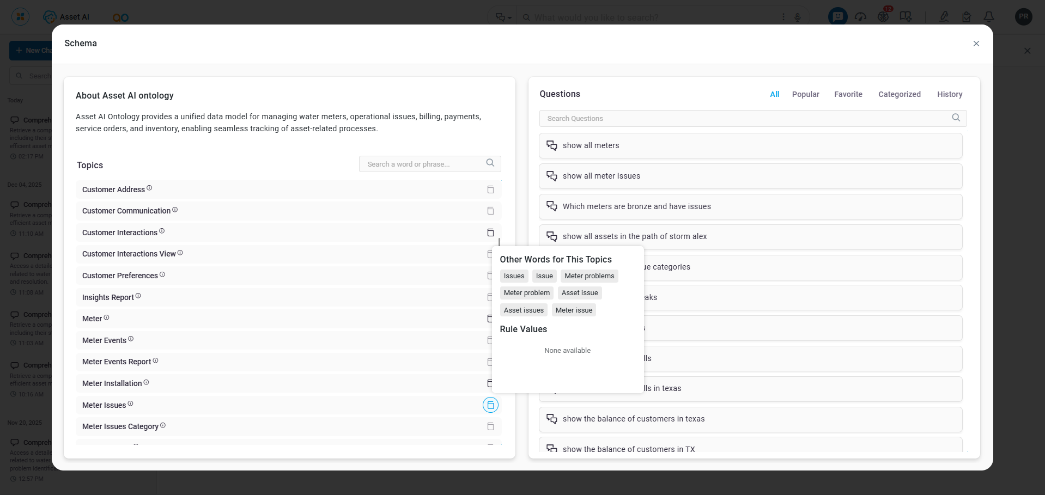
Task: Click the topics search magnifier icon
Action: [x=490, y=163]
